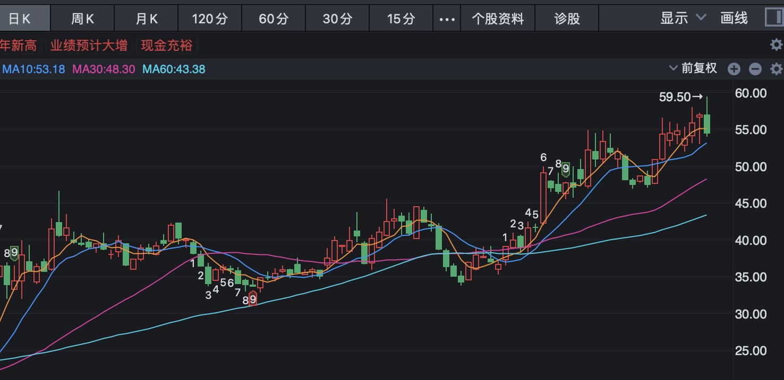Switch to the 月K tab
This screenshot has height=380, width=784.
point(147,19)
